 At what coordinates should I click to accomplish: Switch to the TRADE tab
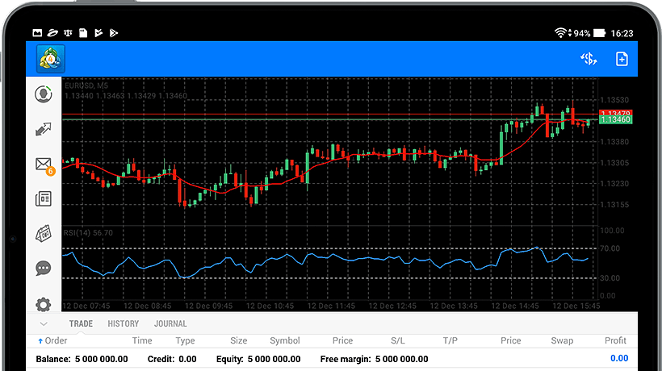click(81, 323)
